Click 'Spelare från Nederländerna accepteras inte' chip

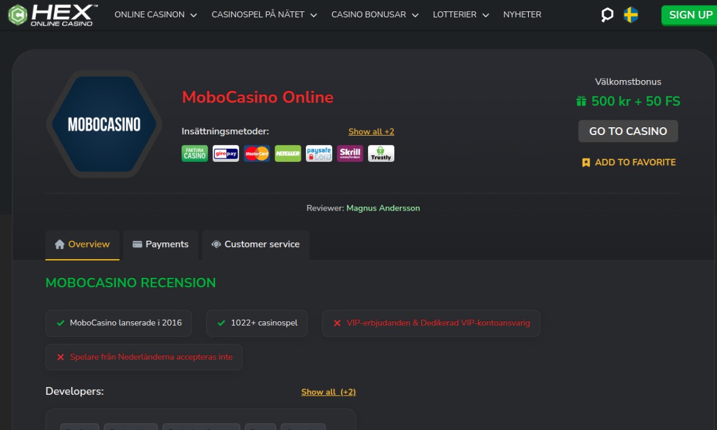click(144, 357)
